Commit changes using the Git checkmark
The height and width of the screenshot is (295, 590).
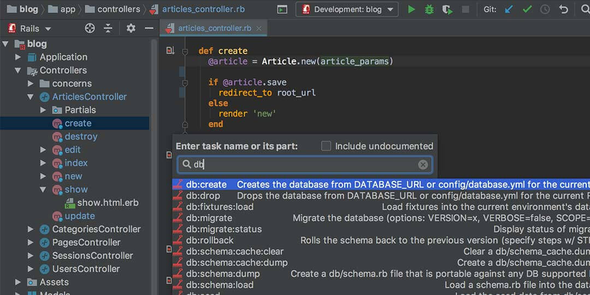[527, 9]
